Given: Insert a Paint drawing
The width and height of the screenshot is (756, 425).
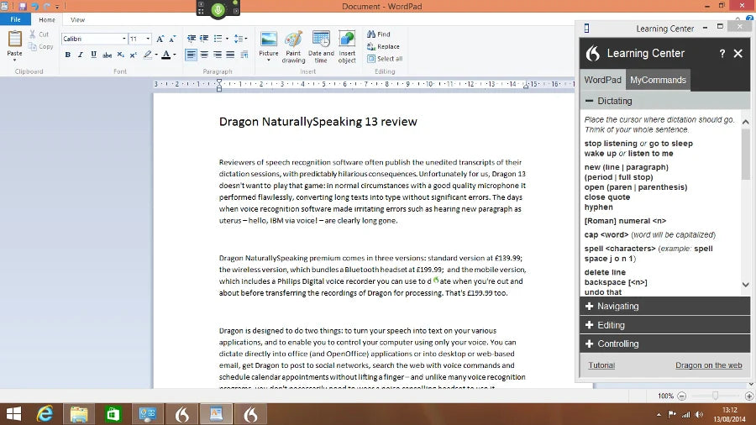Looking at the screenshot, I should pos(293,47).
